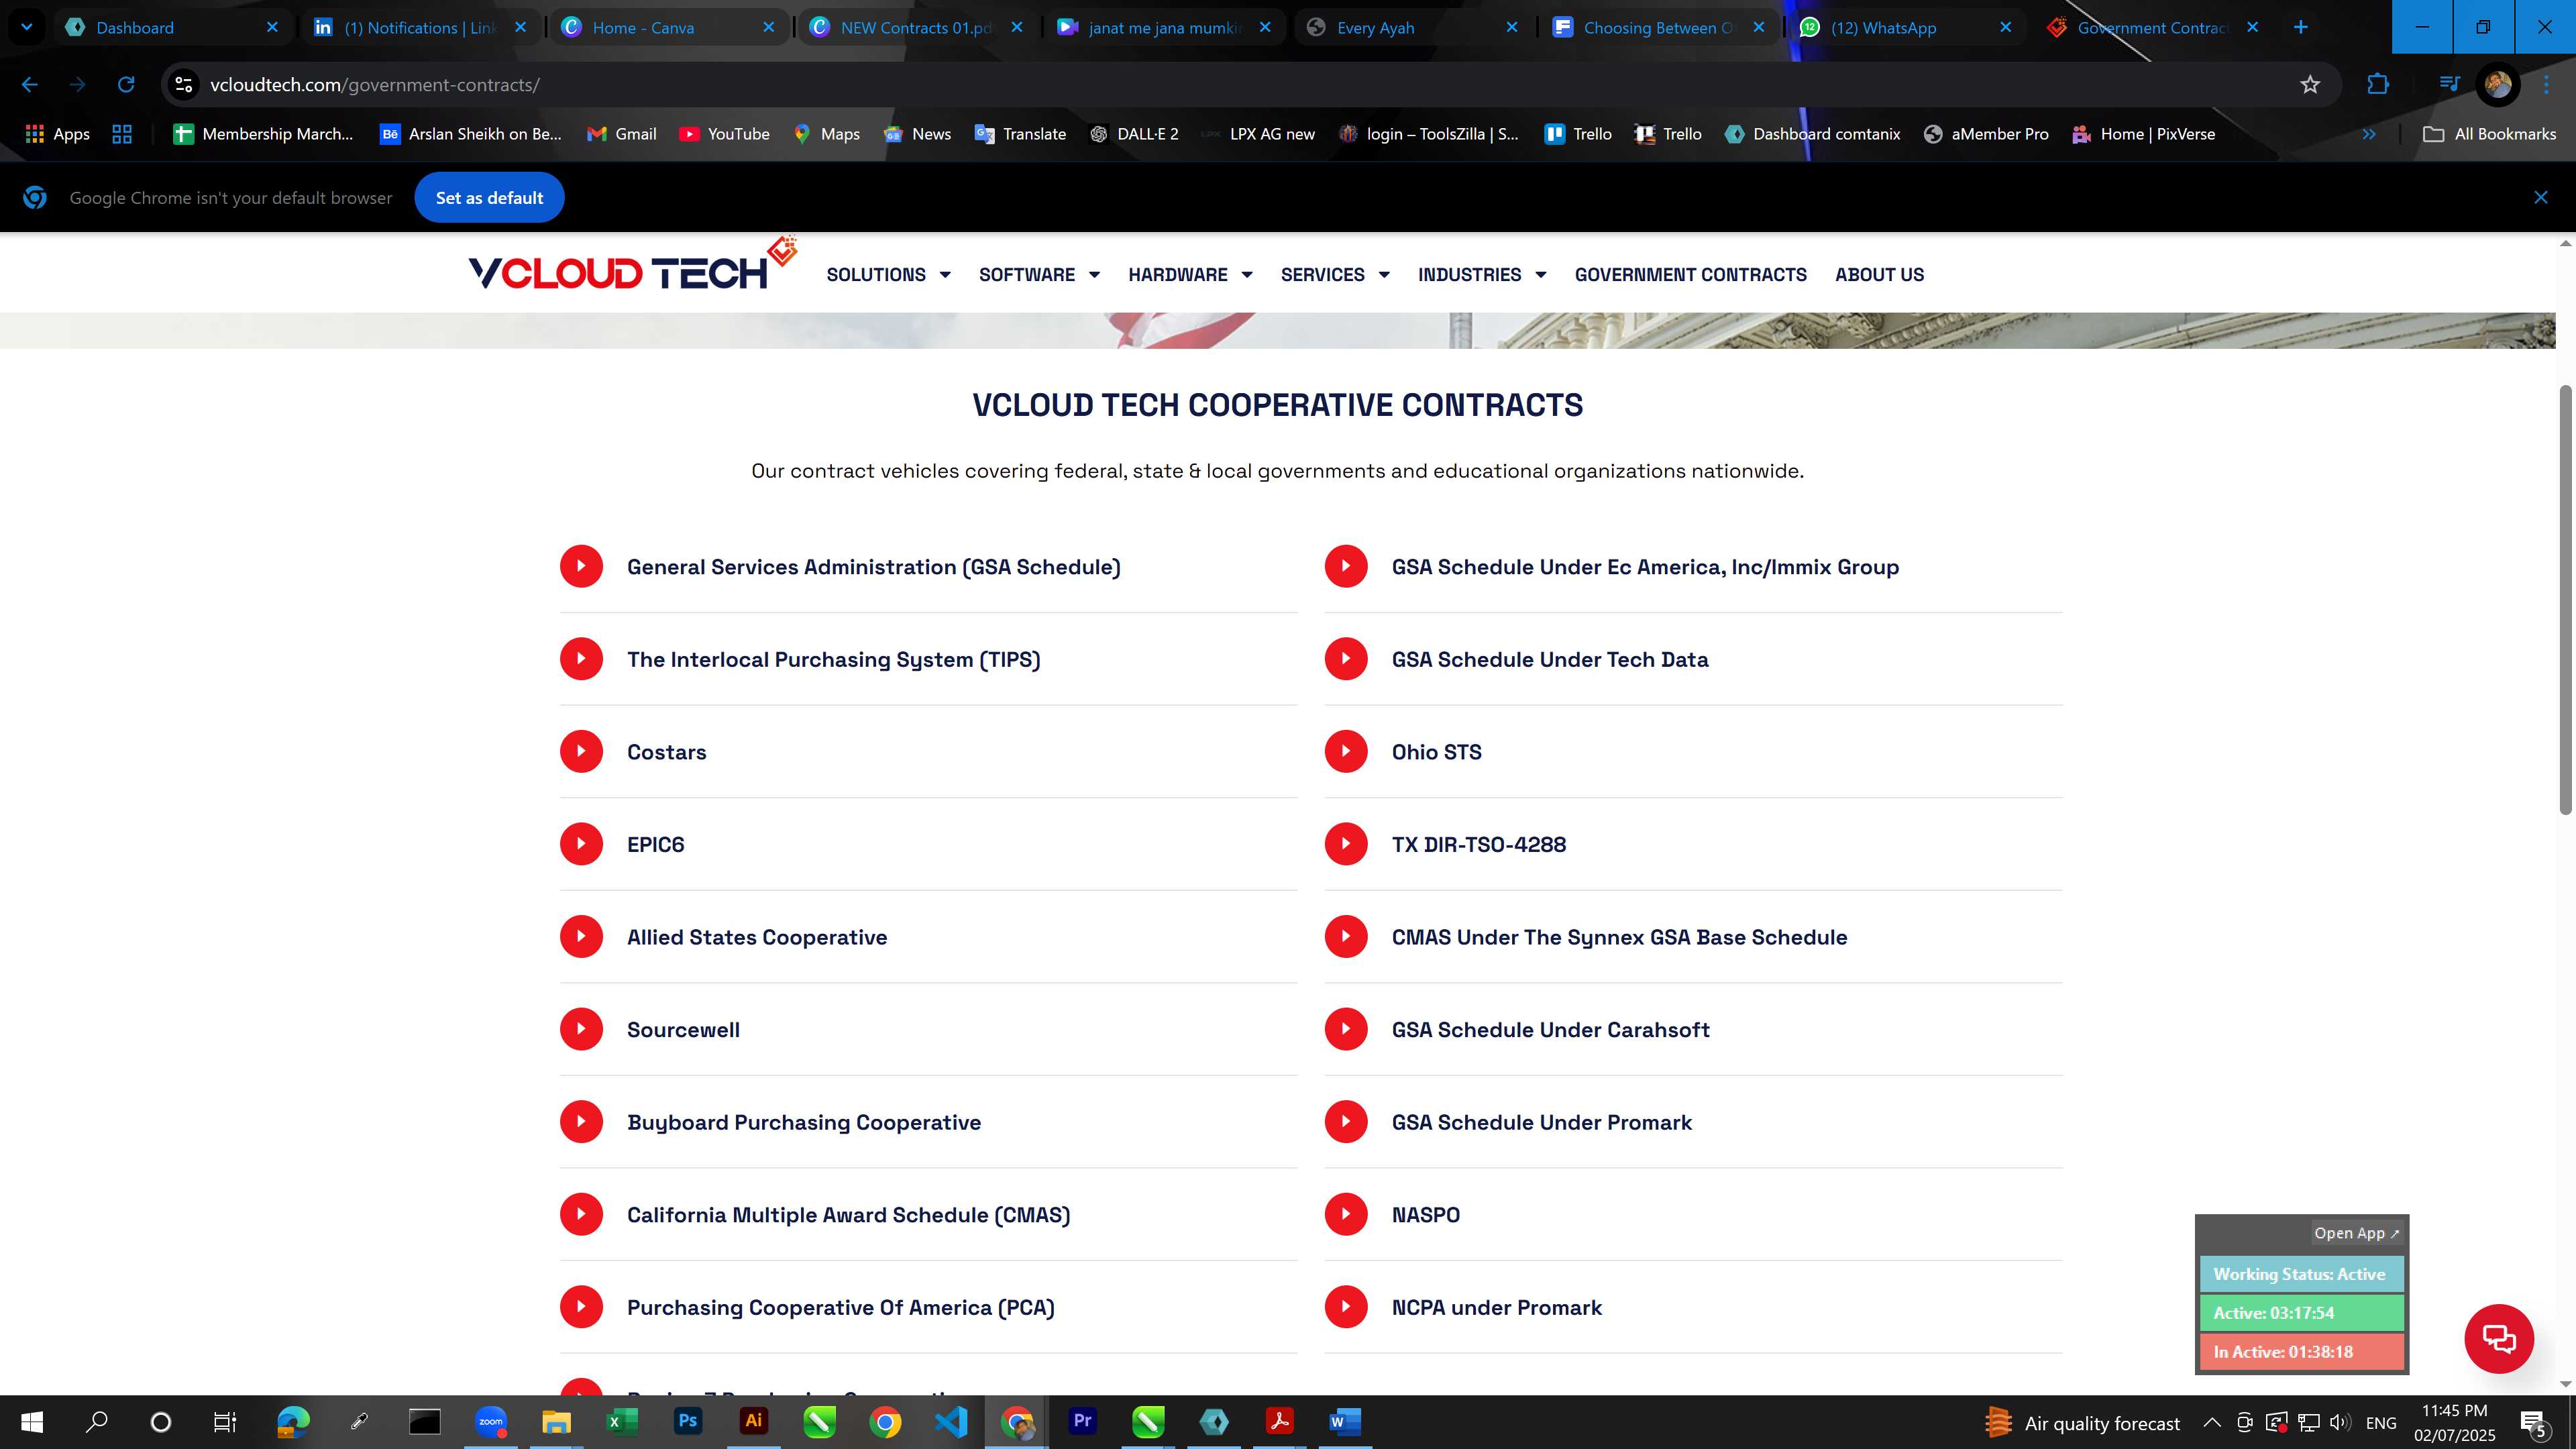Open Zoom from the taskbar
2576x1449 pixels.
click(491, 1422)
